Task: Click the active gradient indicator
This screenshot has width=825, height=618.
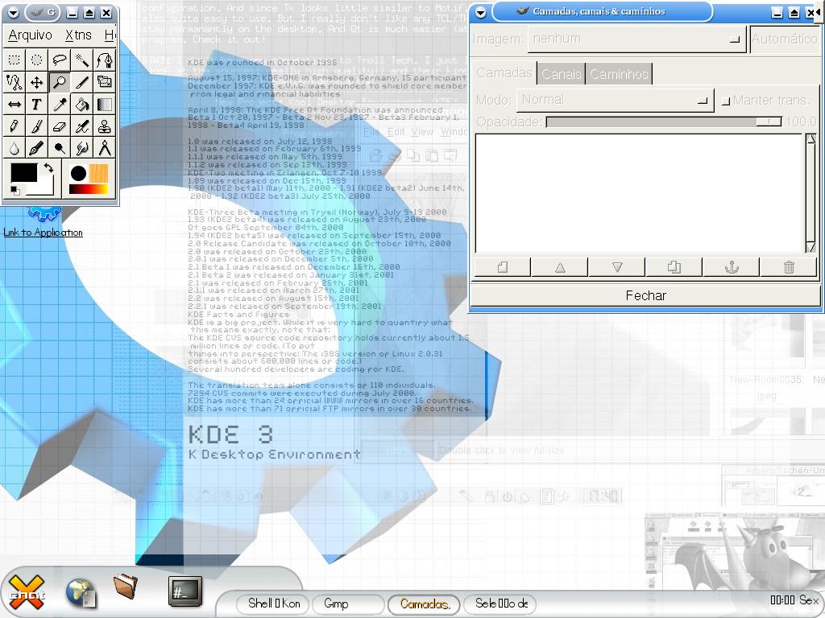Action: (89, 189)
